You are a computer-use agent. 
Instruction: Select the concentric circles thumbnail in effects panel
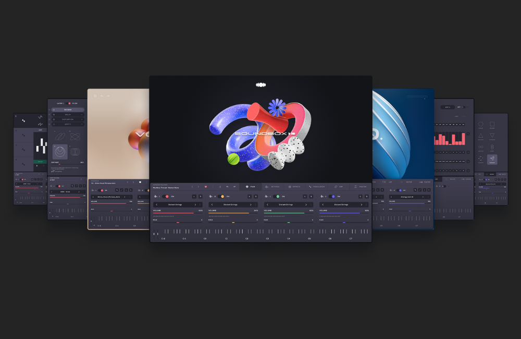pos(60,152)
